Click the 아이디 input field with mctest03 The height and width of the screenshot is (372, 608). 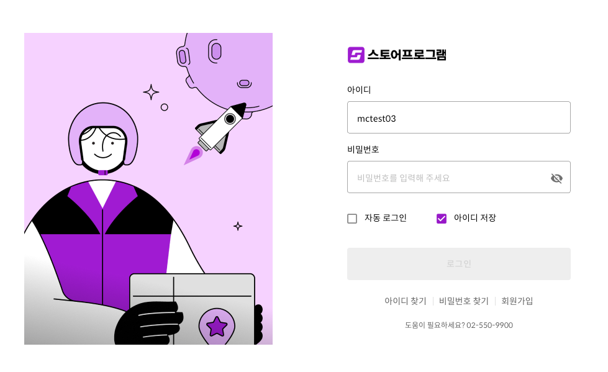(459, 117)
